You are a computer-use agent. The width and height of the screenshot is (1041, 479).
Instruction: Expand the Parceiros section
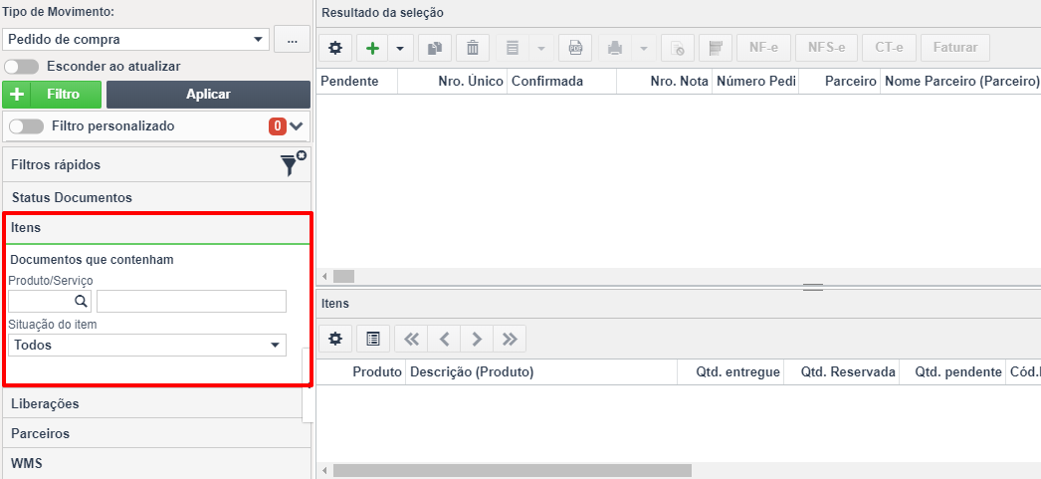click(156, 433)
